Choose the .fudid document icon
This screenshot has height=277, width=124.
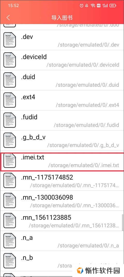click(x=10, y=120)
